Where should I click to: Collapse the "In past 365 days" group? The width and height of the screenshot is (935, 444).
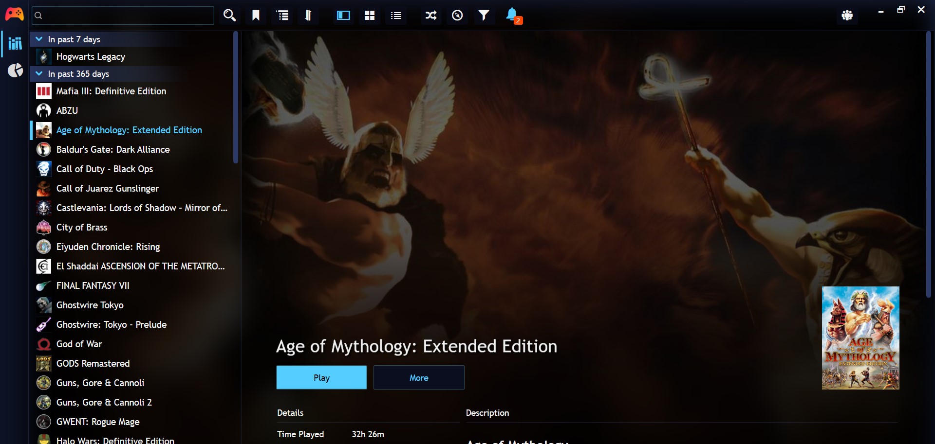(39, 73)
